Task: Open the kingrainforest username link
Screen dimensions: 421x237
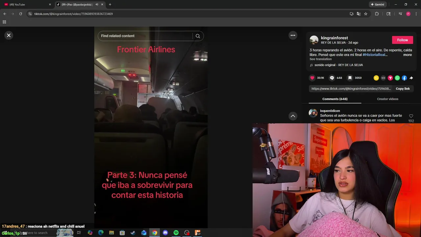Action: click(x=334, y=38)
